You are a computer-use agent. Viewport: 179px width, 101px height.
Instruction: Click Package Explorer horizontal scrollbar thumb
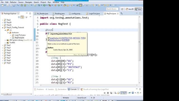pos(7,94)
